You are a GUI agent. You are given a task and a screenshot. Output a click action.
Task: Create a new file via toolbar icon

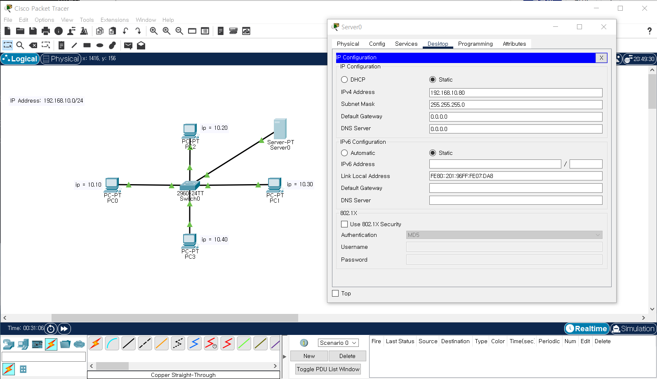(7, 31)
